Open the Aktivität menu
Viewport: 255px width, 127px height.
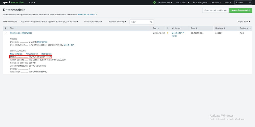point(216,3)
